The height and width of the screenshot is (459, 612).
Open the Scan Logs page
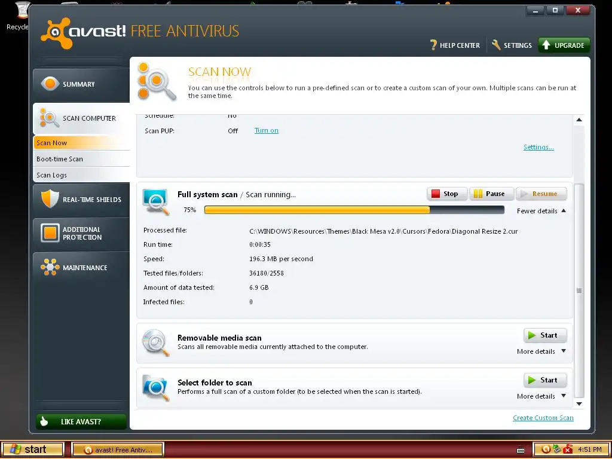pos(81,175)
